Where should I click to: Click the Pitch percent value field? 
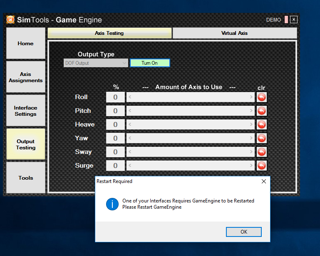(115, 111)
